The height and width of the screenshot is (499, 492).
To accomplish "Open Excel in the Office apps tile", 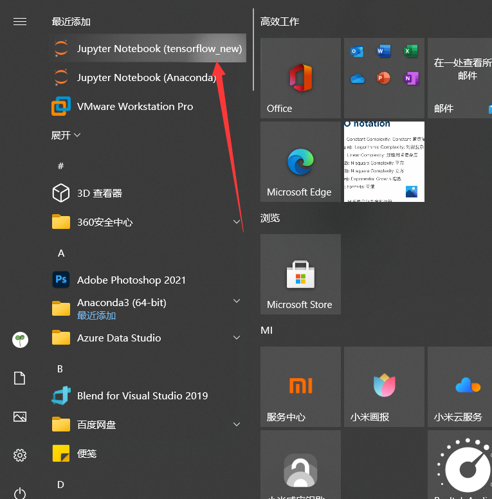I will tap(410, 51).
